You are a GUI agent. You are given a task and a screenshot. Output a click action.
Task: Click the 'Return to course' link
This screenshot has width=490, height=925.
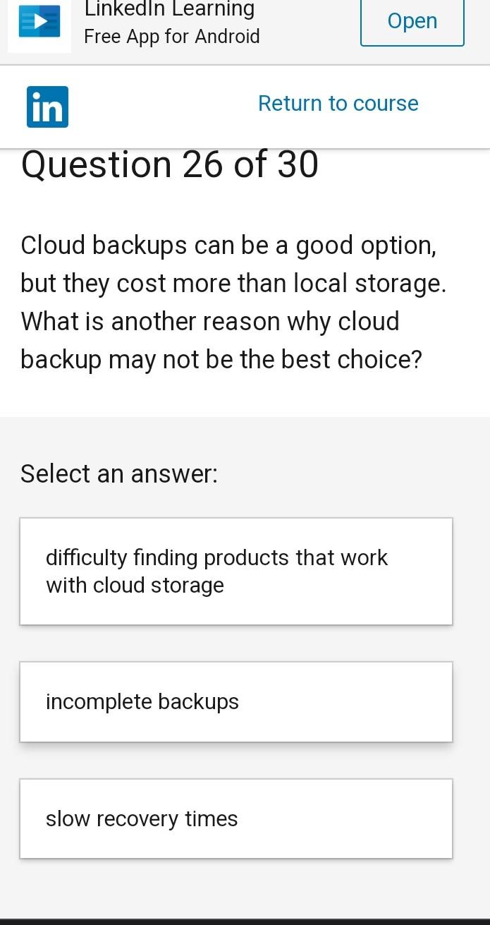(x=338, y=103)
